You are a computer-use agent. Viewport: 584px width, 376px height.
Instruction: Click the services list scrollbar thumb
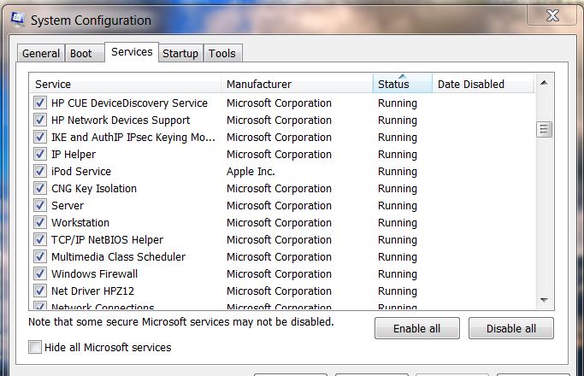(x=544, y=130)
